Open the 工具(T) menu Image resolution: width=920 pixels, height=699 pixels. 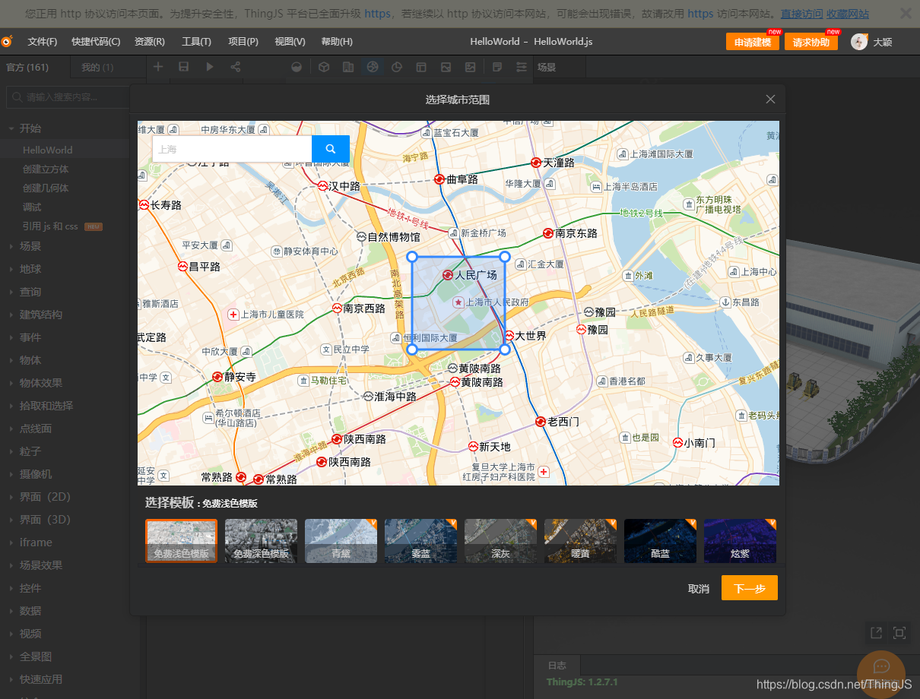196,42
